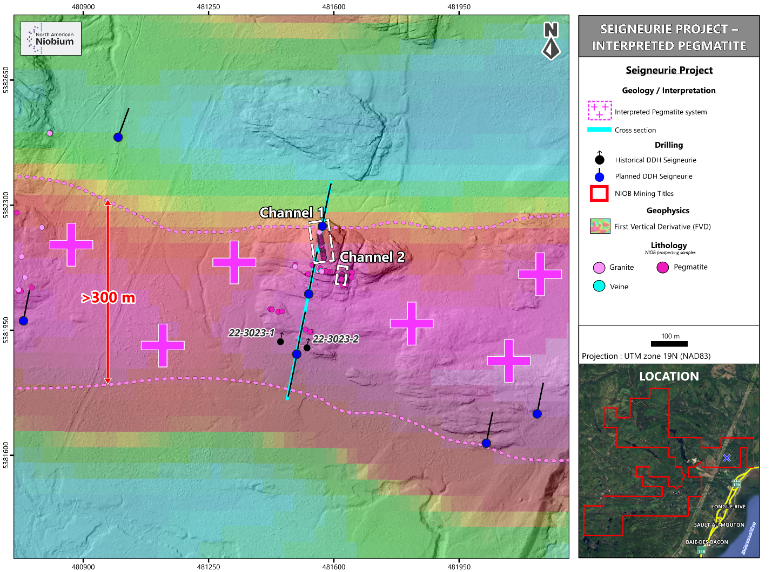Image resolution: width=772 pixels, height=572 pixels.
Task: Click the Planned DDH Seigneurie blue dot in legend
Action: pos(599,176)
